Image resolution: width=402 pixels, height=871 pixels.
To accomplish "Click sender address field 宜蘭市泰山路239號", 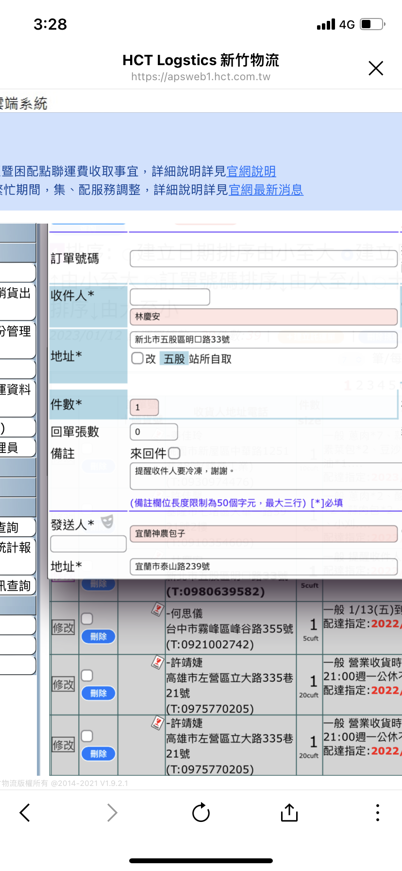I will click(x=264, y=566).
